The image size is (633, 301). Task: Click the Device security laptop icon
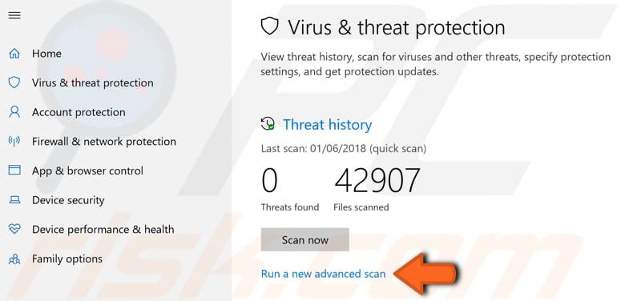coord(14,199)
